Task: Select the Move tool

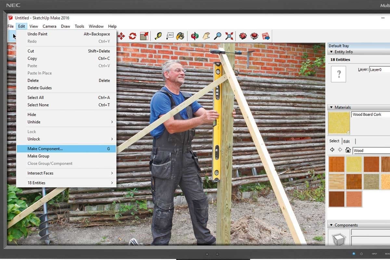Action: click(x=121, y=36)
